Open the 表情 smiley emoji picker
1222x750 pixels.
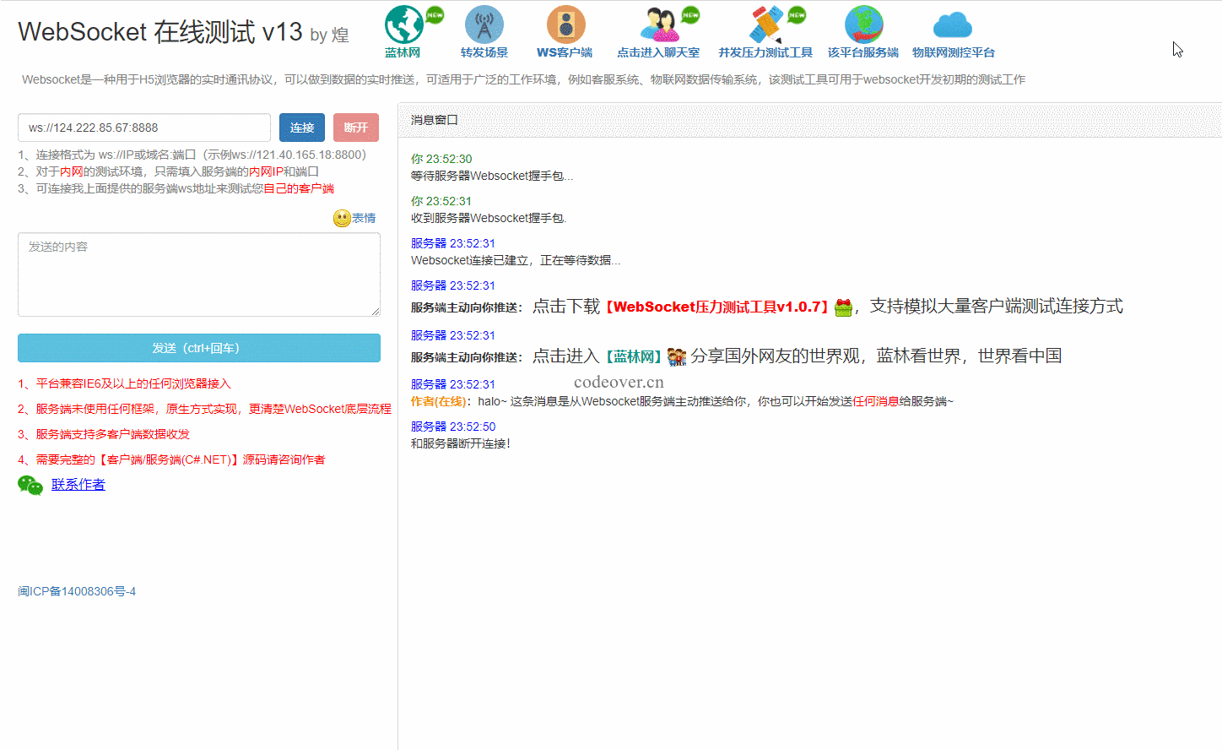[x=342, y=218]
